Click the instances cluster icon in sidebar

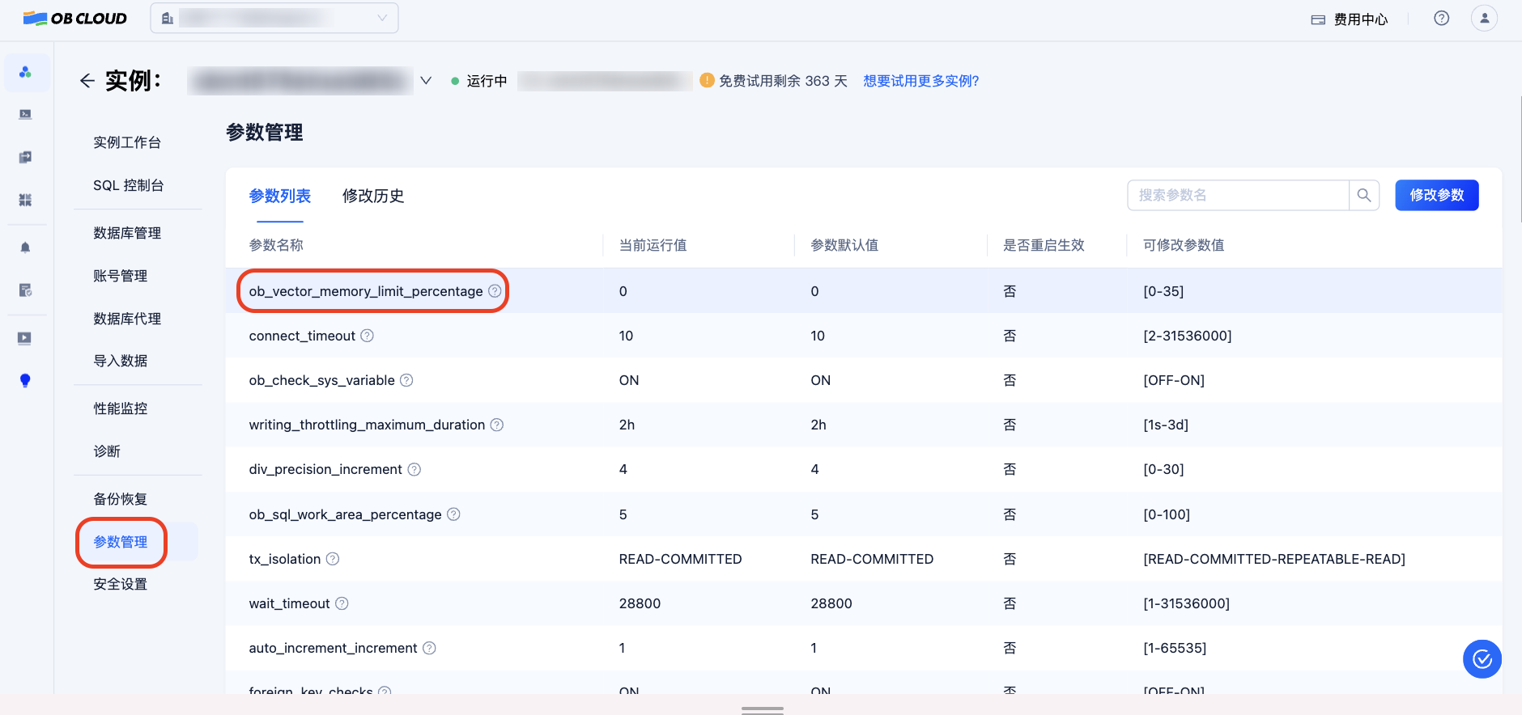coord(25,72)
